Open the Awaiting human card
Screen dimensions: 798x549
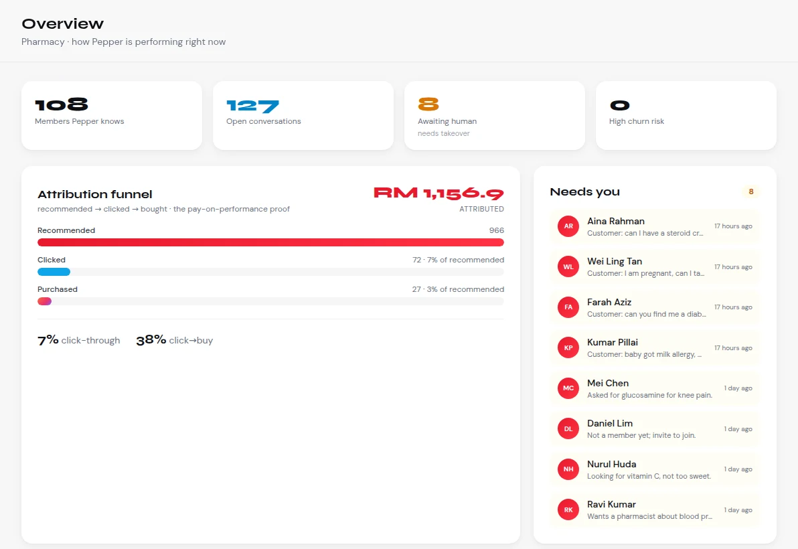[494, 116]
